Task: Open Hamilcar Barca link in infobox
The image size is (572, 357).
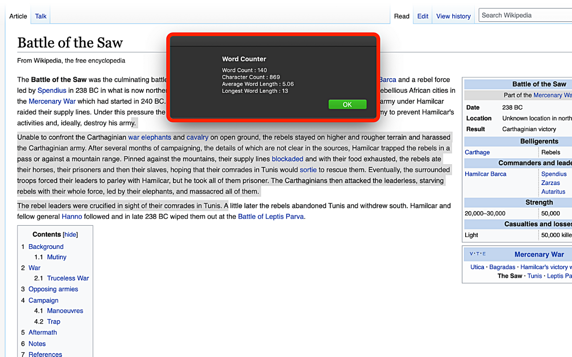Action: click(x=486, y=174)
